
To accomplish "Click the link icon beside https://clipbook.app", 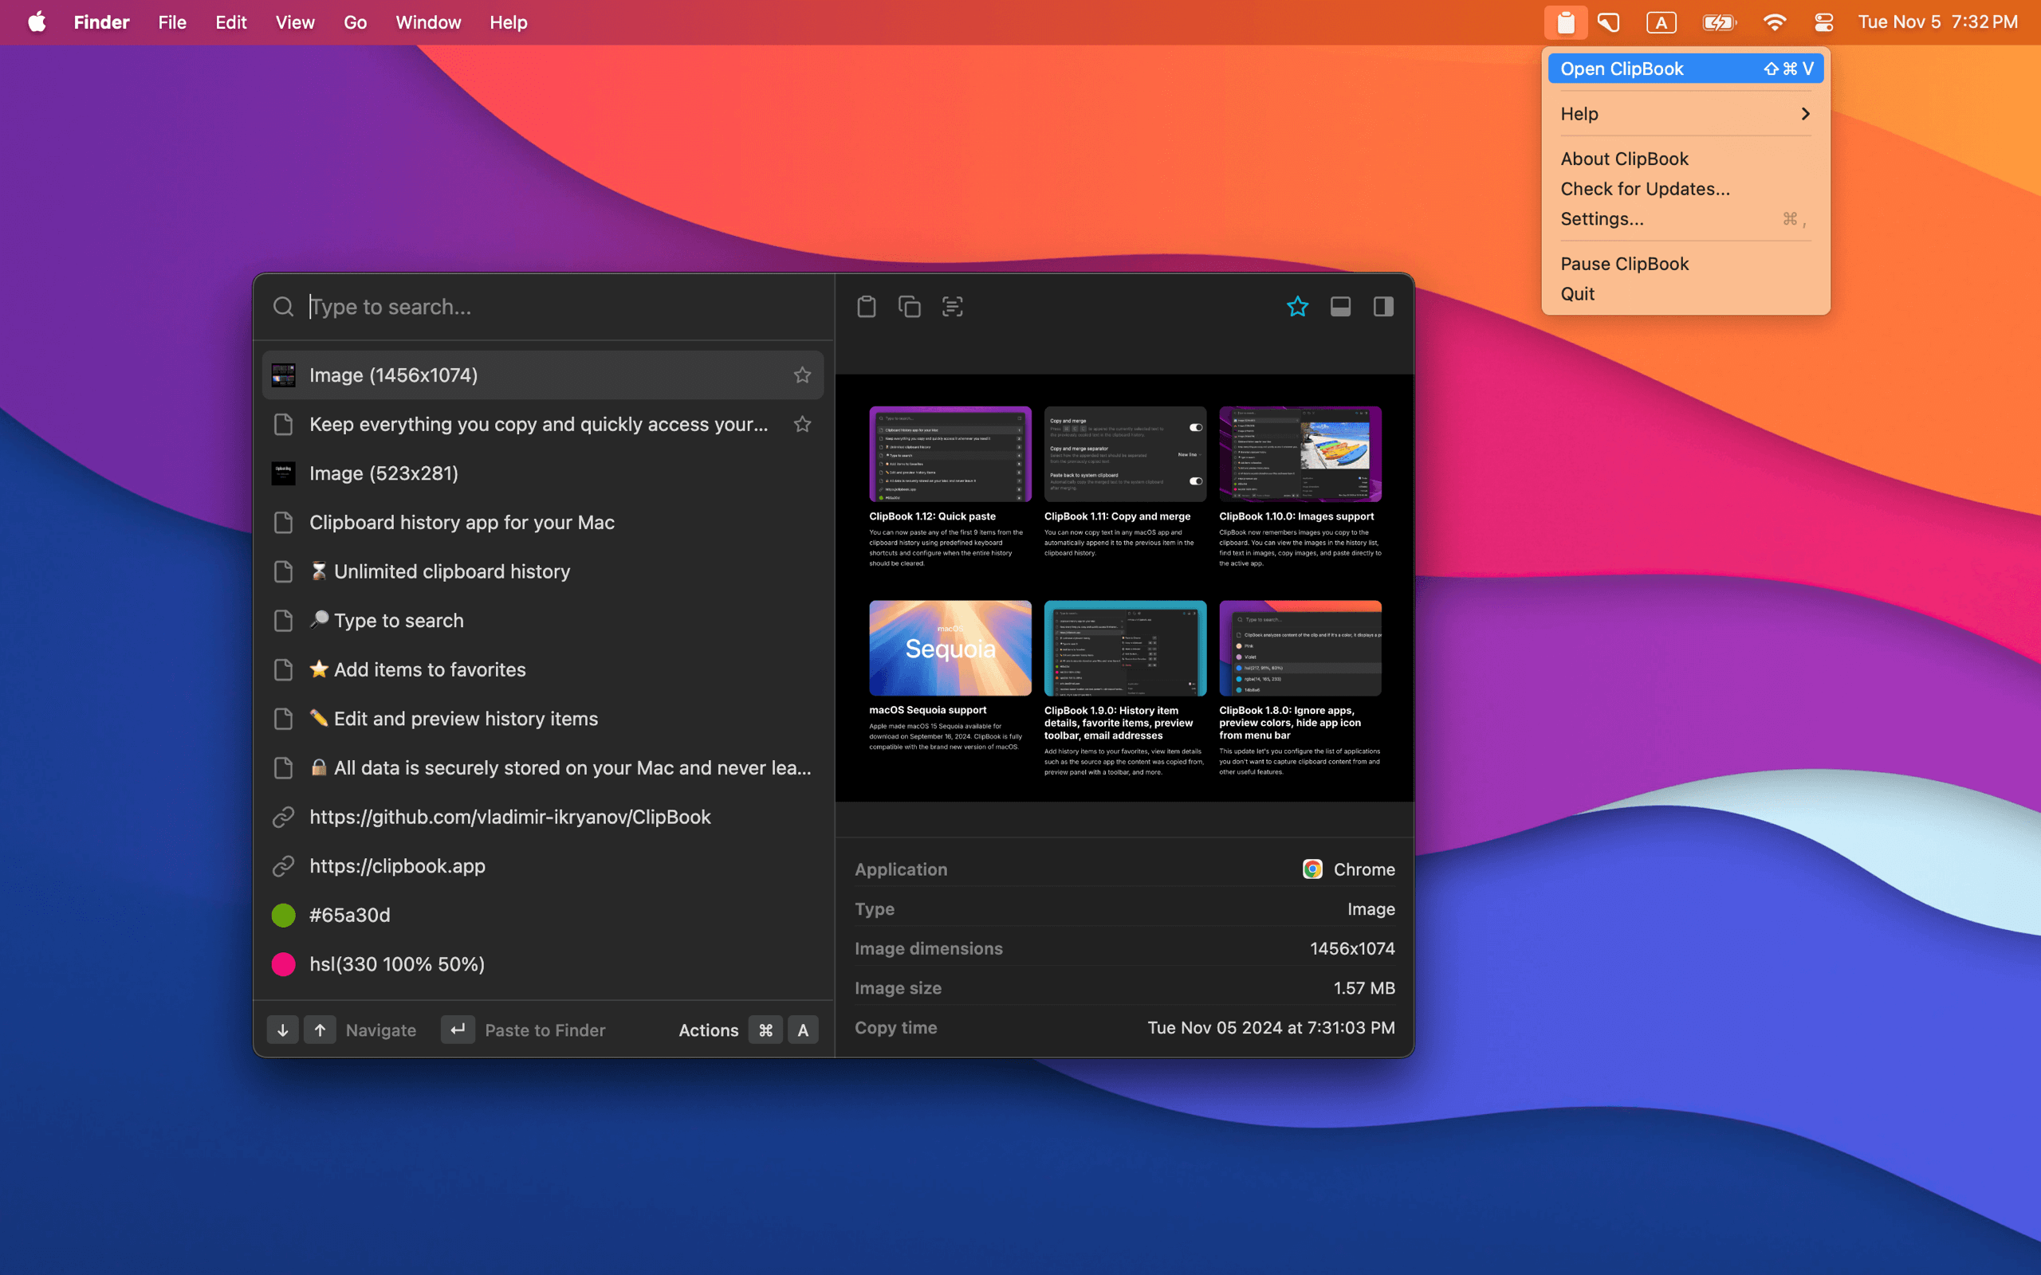I will pyautogui.click(x=283, y=866).
